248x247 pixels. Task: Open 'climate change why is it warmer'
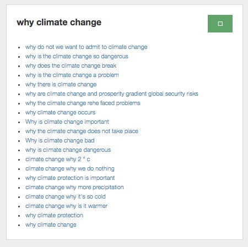(x=67, y=206)
